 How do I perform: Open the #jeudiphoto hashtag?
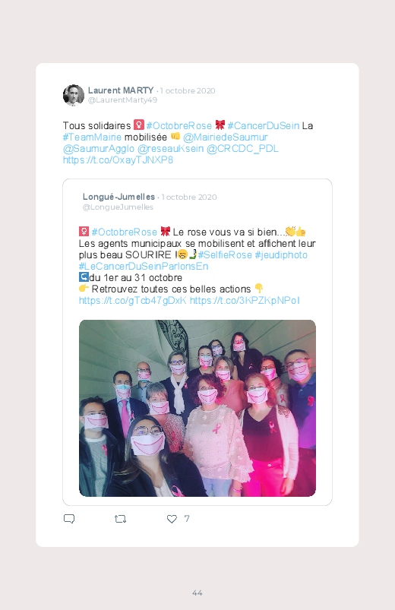click(x=281, y=254)
